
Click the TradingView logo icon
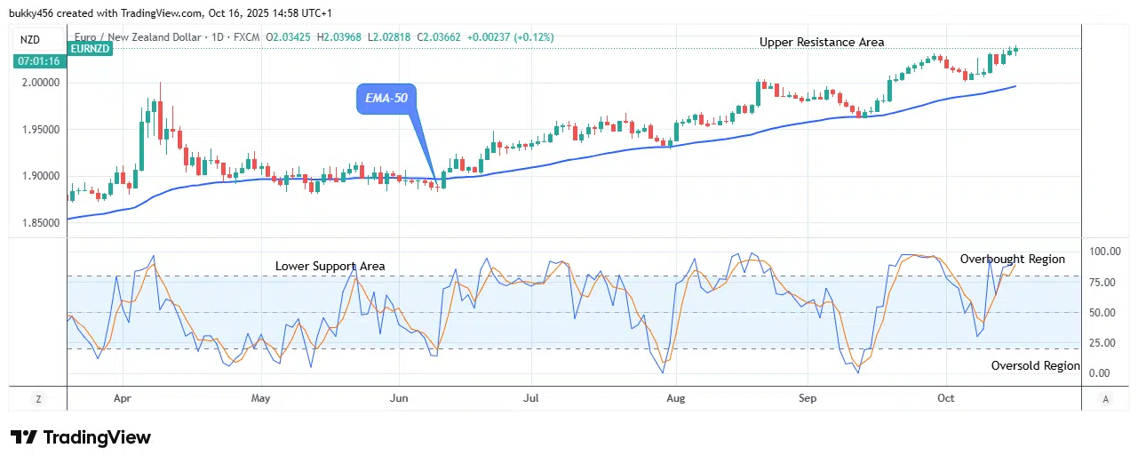click(x=24, y=437)
